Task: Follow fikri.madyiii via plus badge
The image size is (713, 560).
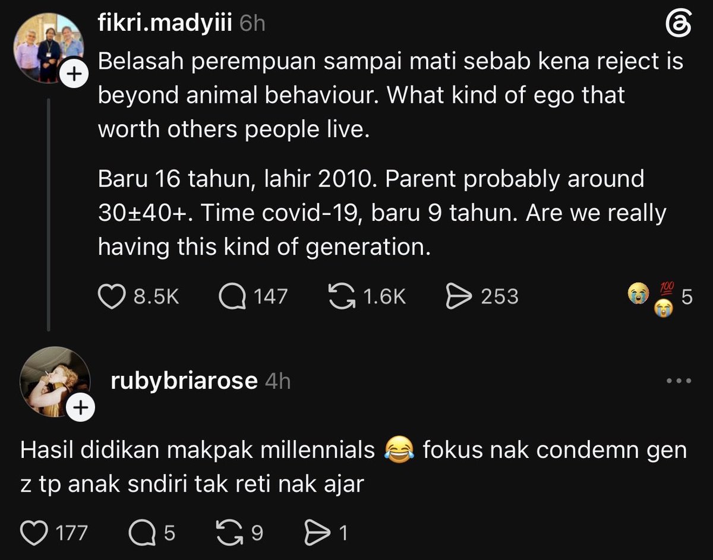Action: 74,74
